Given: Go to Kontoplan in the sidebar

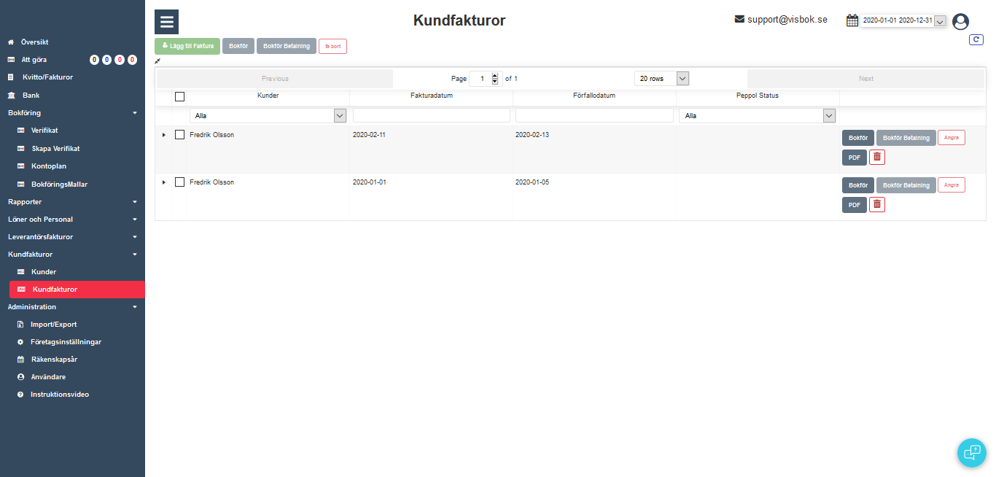Looking at the screenshot, I should [x=48, y=166].
